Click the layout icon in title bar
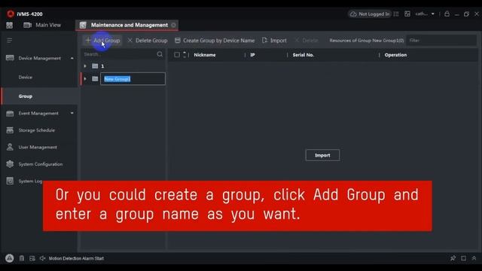Viewport: 482px width, 271px height. point(407,14)
